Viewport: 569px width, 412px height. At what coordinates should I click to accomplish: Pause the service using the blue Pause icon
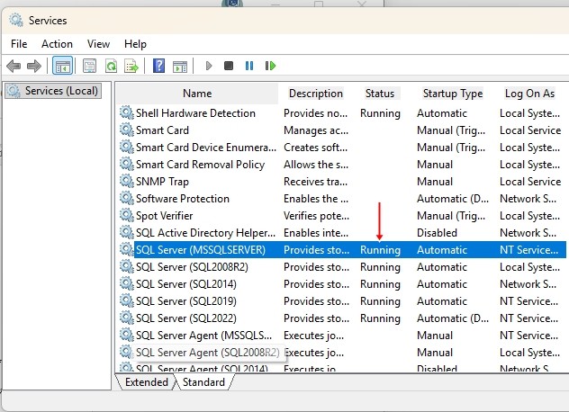249,66
